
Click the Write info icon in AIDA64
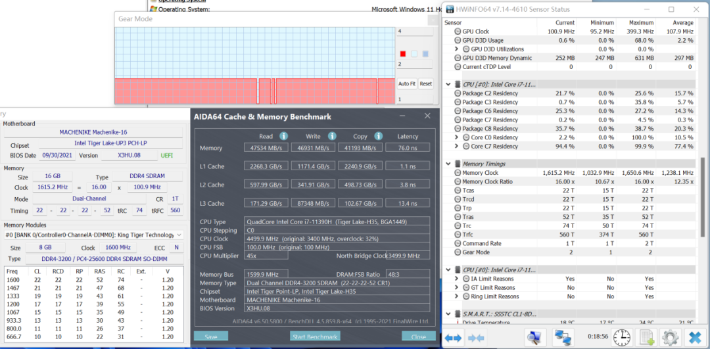coord(332,136)
